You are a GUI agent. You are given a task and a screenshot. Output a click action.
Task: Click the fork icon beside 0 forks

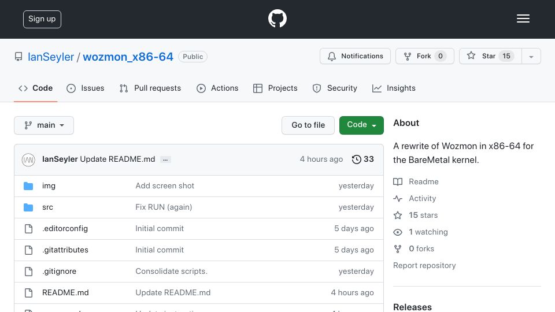point(398,249)
